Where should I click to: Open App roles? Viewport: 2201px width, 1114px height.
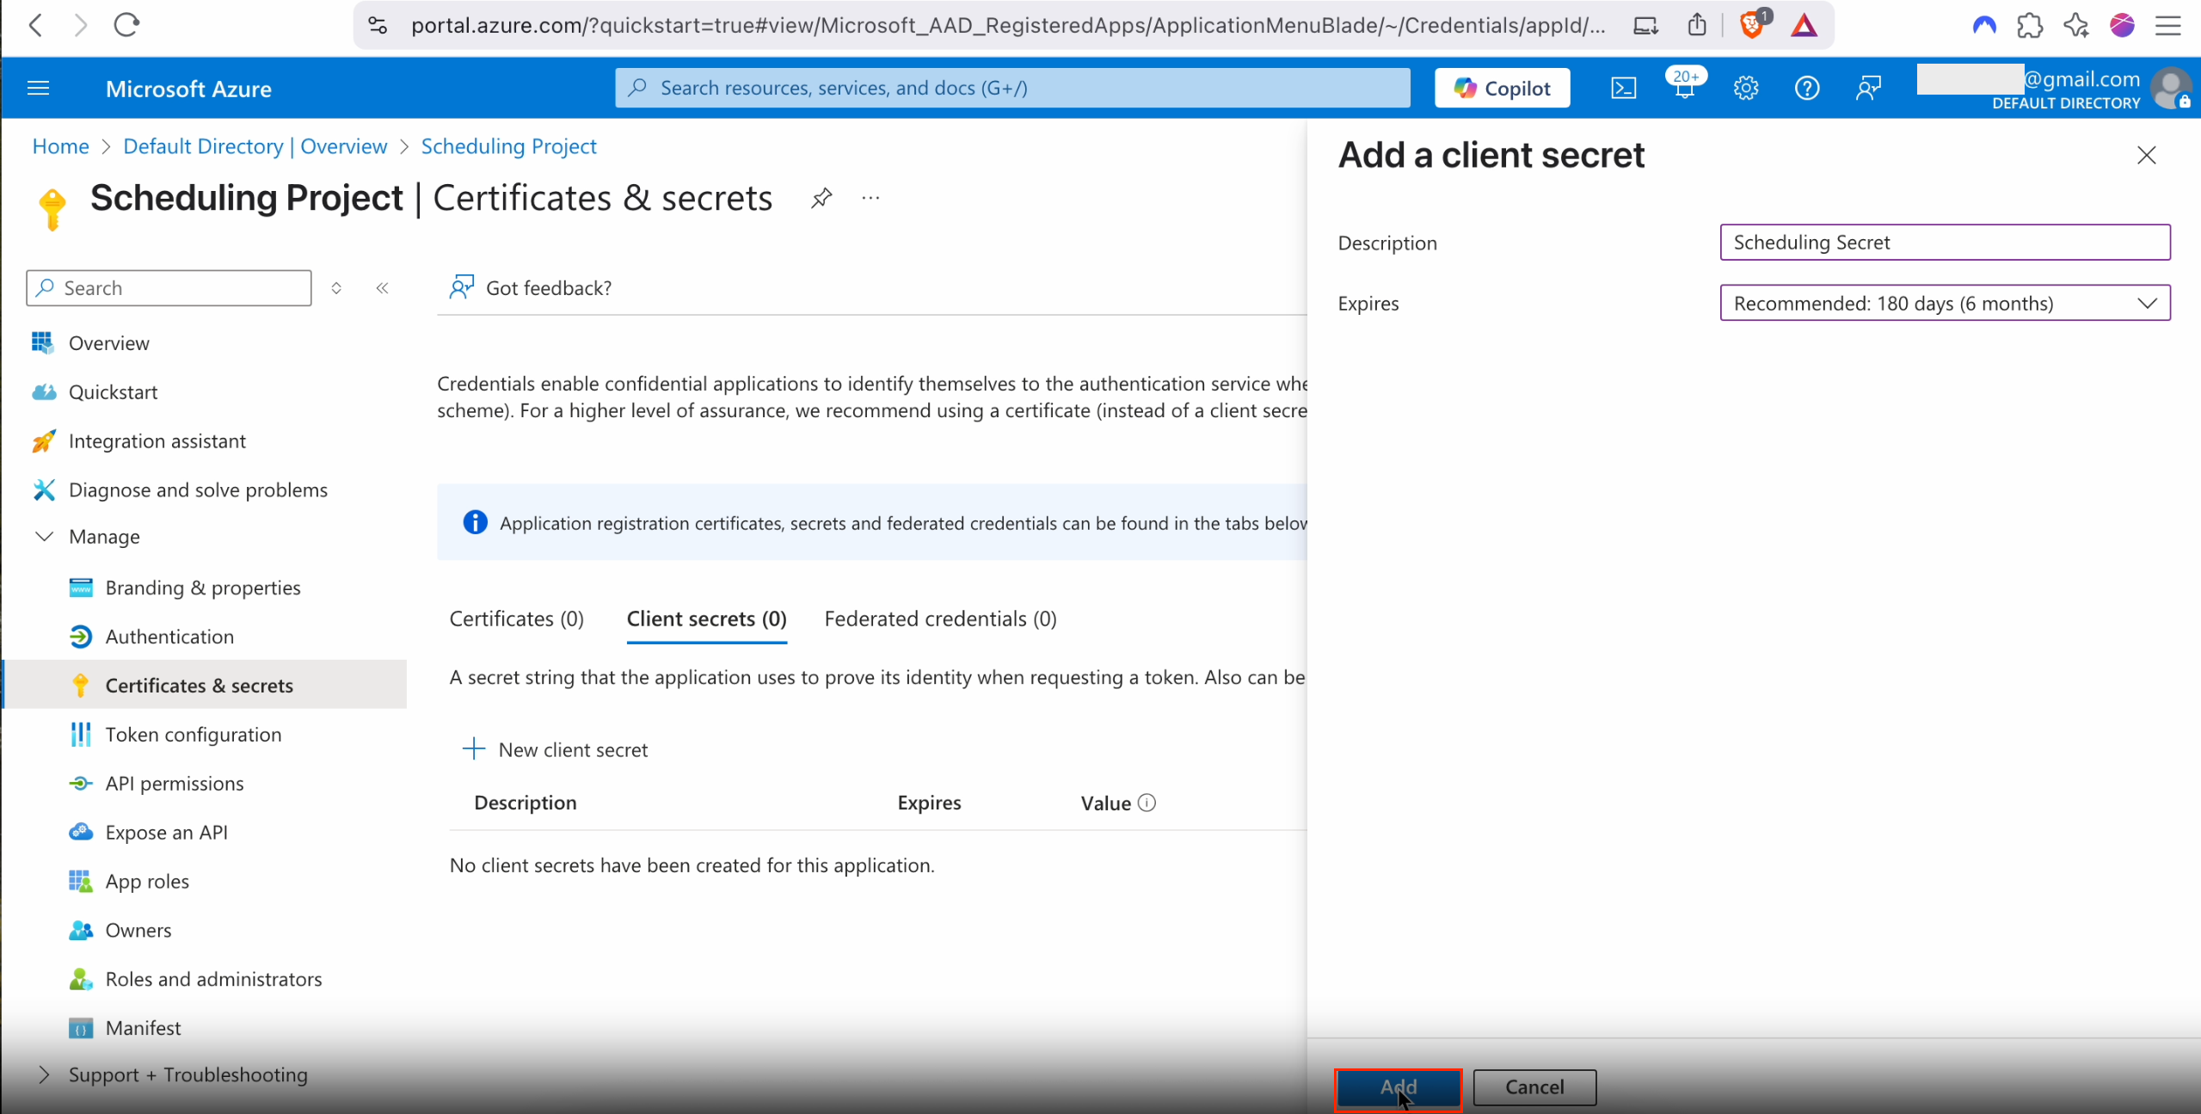click(147, 882)
